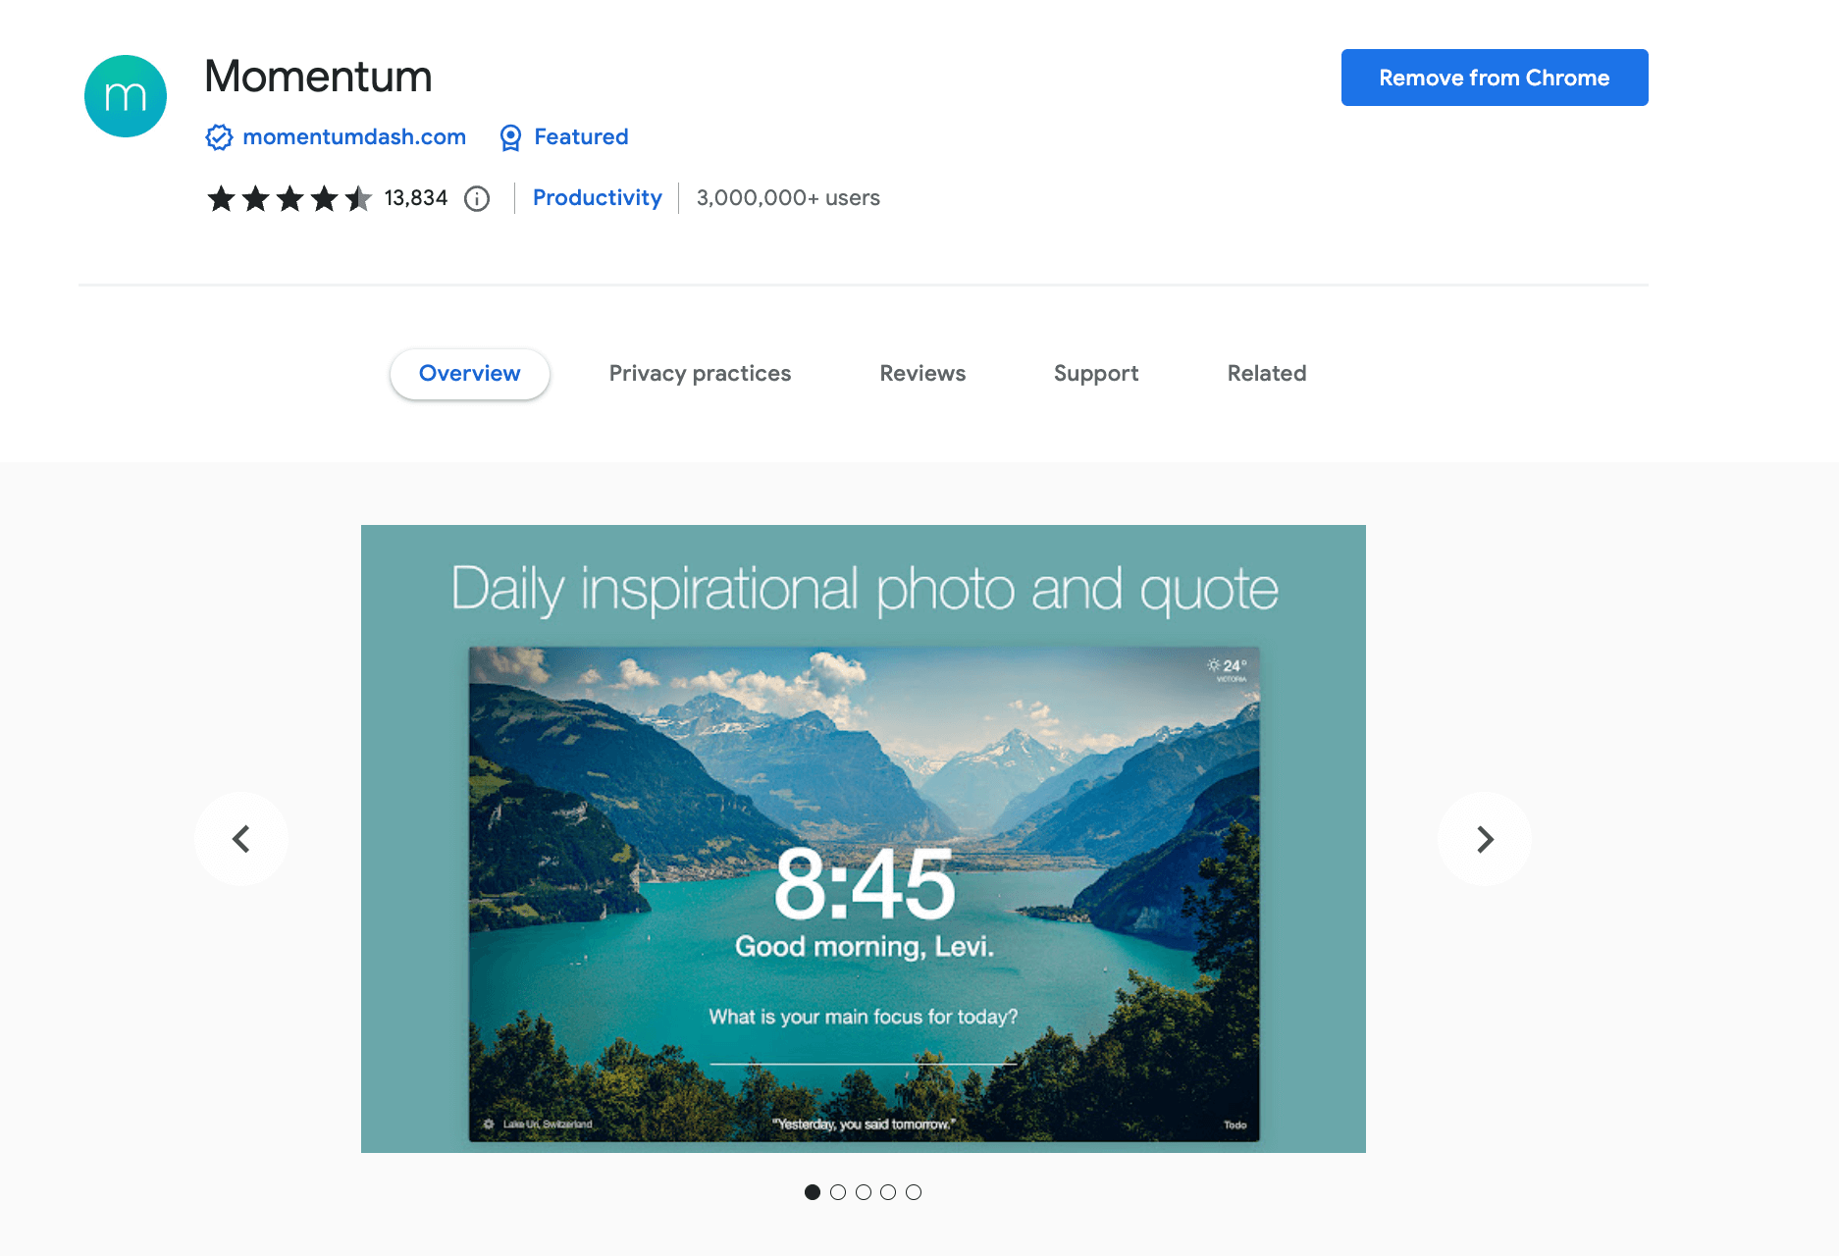Viewport: 1839px width, 1256px height.
Task: Select the fifth carousel dot
Action: (x=914, y=1192)
